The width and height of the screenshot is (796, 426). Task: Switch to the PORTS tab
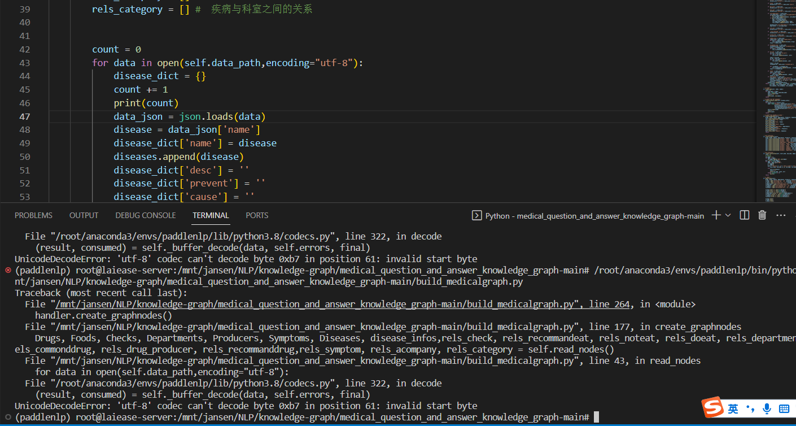257,215
